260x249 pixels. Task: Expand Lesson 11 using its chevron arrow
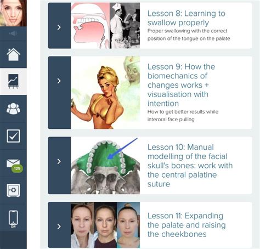tap(59, 227)
